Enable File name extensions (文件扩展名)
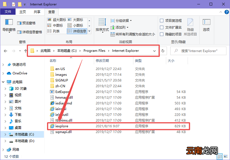The image size is (230, 160). [x=162, y=27]
